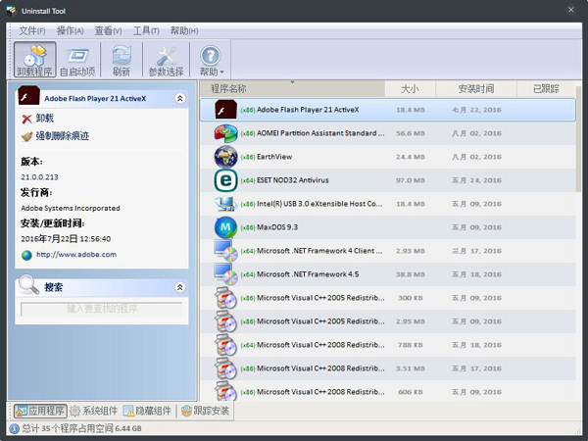
Task: Click the 总计 35 个程序占用空间 status text
Action: pyautogui.click(x=81, y=428)
